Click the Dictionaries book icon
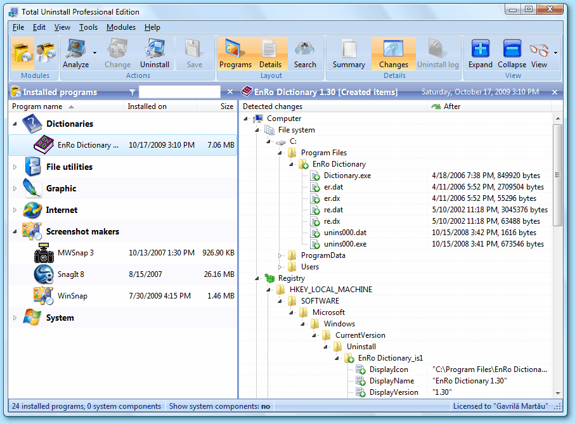The image size is (575, 424). pos(32,124)
